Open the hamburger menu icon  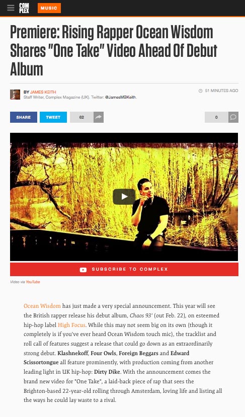(11, 8)
